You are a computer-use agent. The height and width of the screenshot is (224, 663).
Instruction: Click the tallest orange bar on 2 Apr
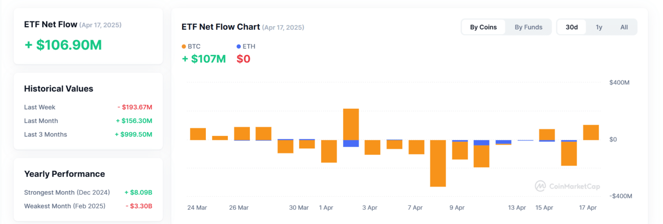[x=351, y=124]
